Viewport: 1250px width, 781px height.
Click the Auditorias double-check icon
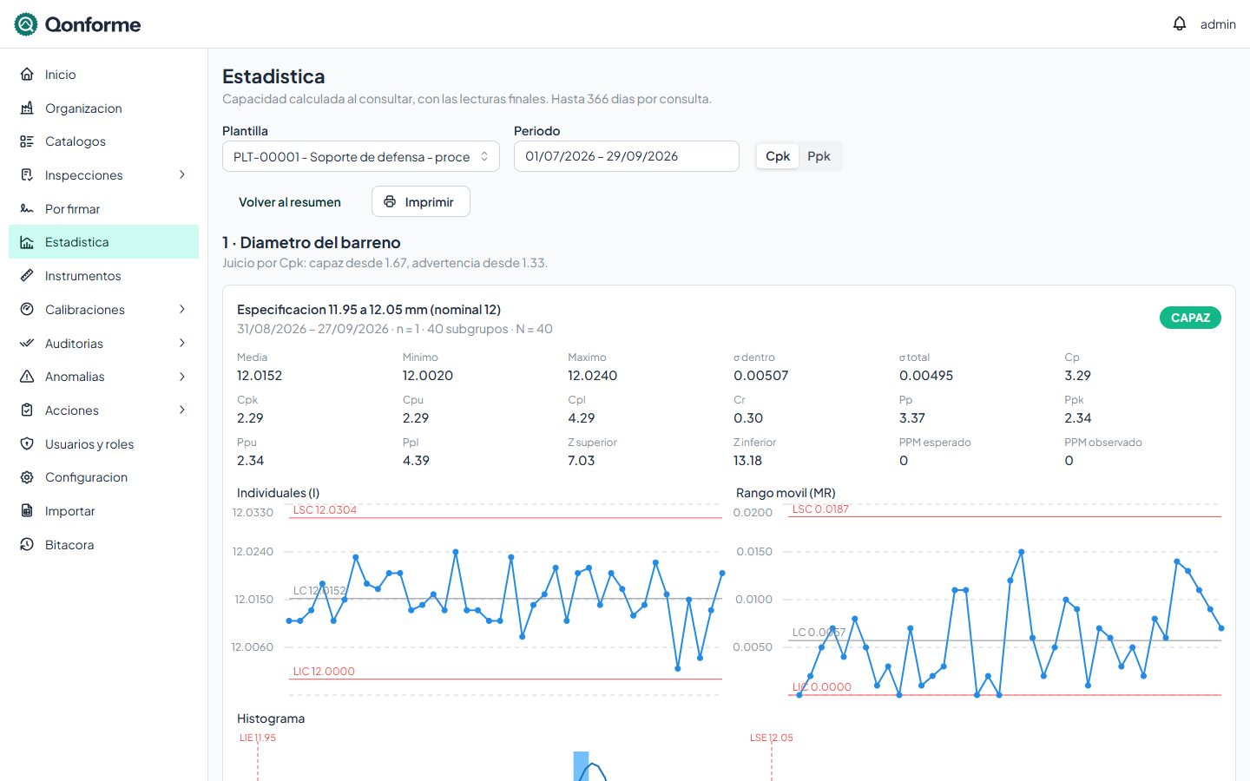(x=27, y=344)
